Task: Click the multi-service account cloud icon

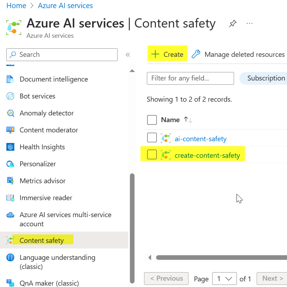Action: pyautogui.click(x=10, y=215)
